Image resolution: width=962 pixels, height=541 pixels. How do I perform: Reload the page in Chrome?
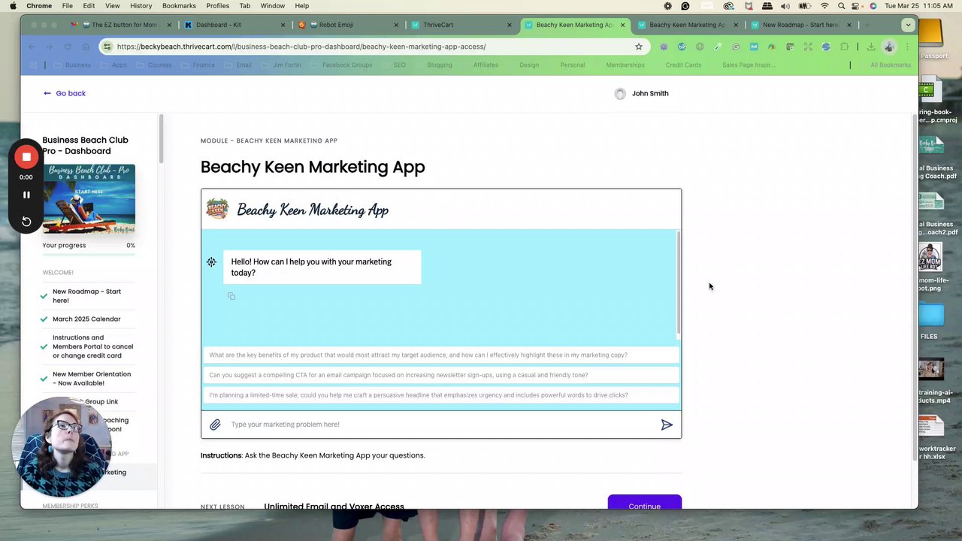coord(68,47)
